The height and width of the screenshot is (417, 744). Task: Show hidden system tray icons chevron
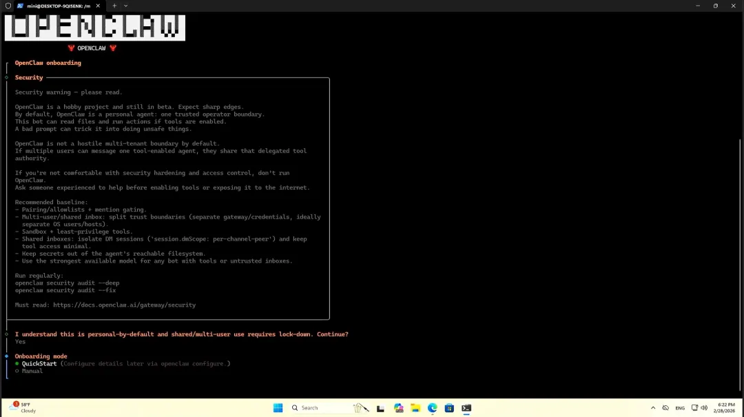coord(653,408)
